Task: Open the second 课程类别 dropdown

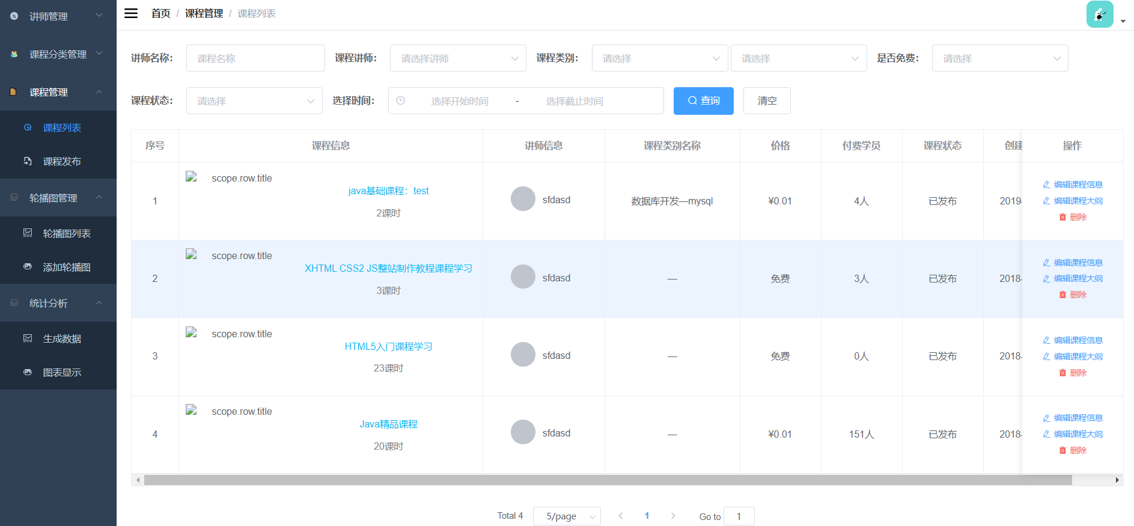Action: [799, 58]
